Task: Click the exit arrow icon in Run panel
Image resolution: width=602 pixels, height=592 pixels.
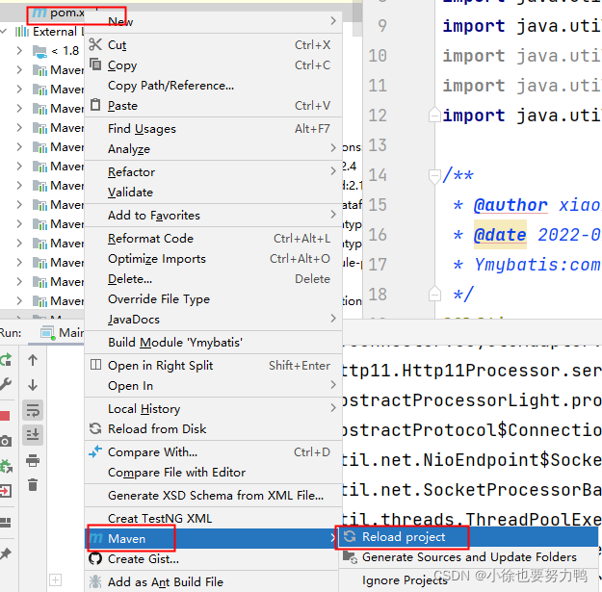Action: point(6,491)
